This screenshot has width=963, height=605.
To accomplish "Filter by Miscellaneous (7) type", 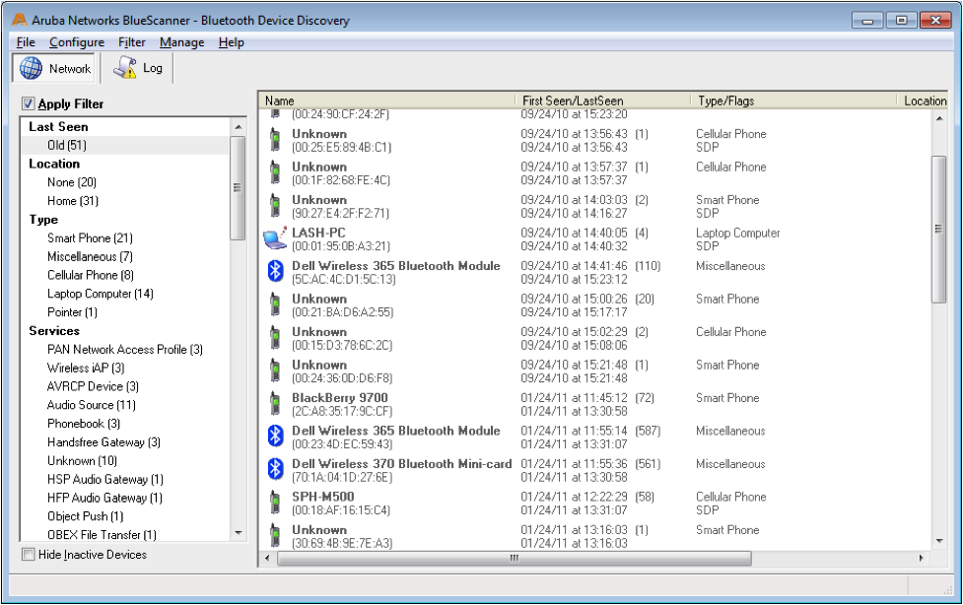I will (90, 257).
